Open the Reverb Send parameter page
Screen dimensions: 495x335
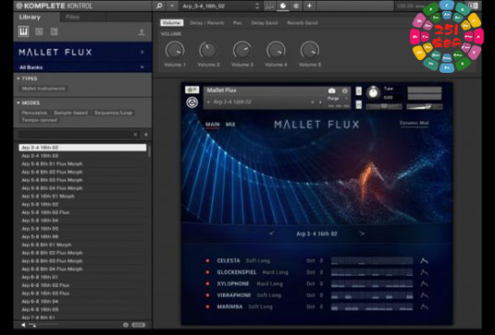click(303, 23)
